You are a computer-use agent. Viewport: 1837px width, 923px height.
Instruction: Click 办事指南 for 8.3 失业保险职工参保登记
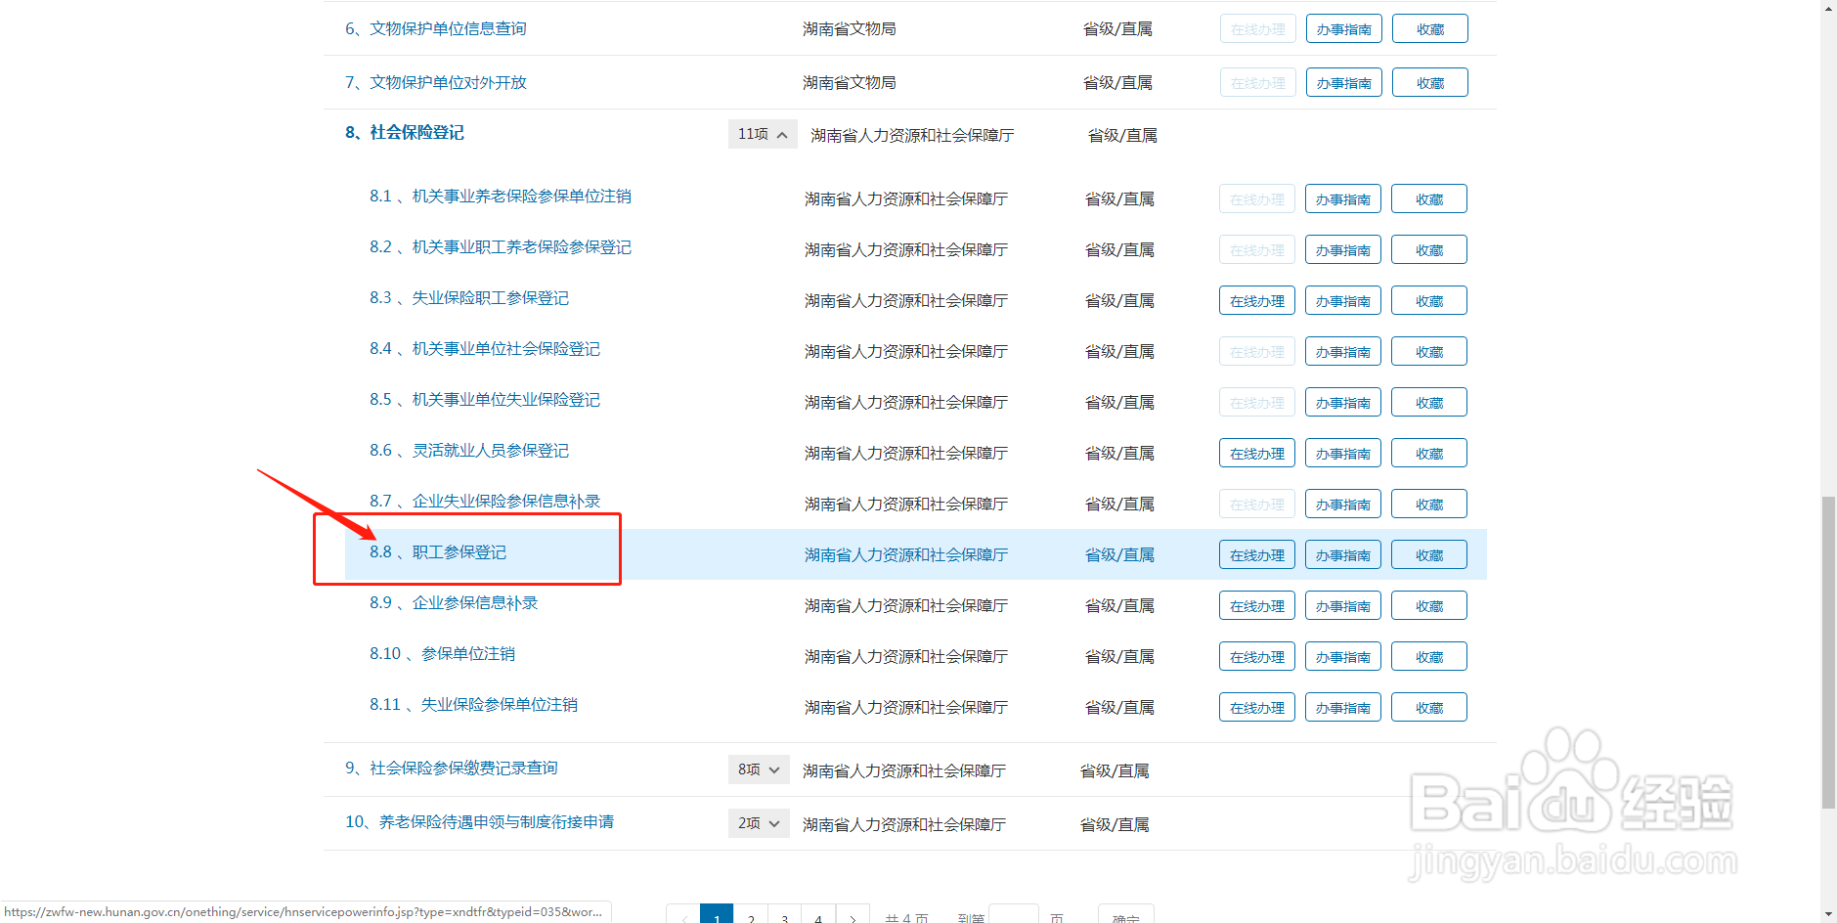[x=1343, y=300]
